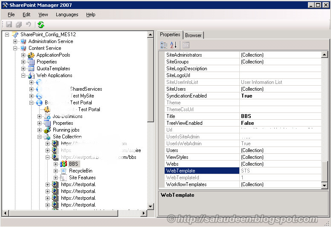331x227 pixels.
Task: Select the TreeViewEnabled property name
Action: (184, 123)
